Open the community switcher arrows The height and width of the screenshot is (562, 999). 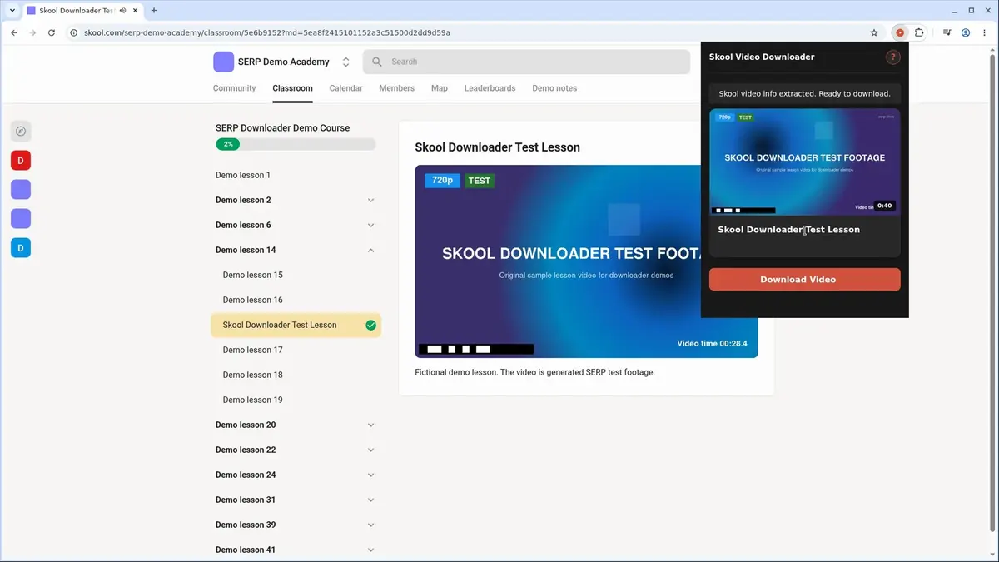point(346,62)
